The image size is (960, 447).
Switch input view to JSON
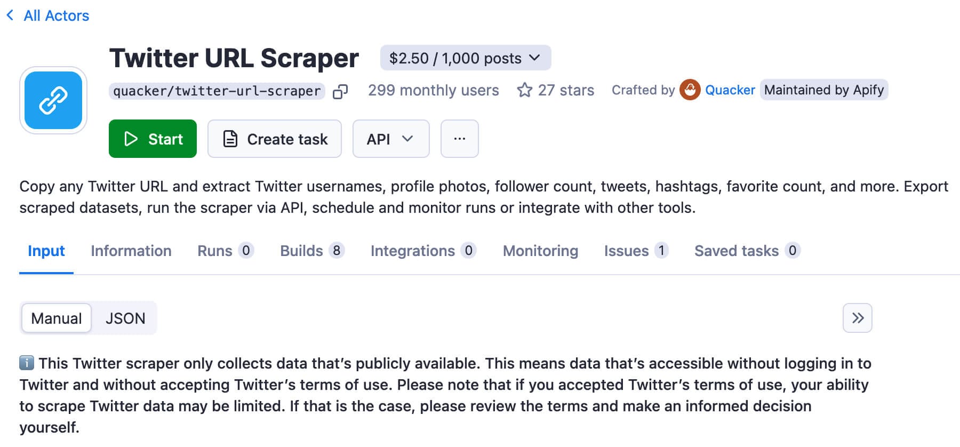pyautogui.click(x=125, y=318)
